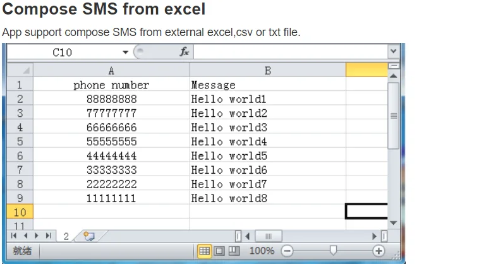Open the Name Box dropdown arrow
The width and height of the screenshot is (503, 264).
pyautogui.click(x=125, y=52)
